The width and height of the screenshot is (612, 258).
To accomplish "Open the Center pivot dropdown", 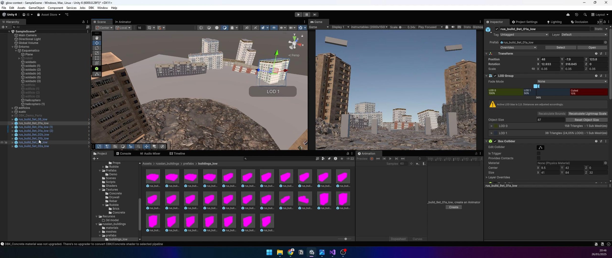I will 104,28.
